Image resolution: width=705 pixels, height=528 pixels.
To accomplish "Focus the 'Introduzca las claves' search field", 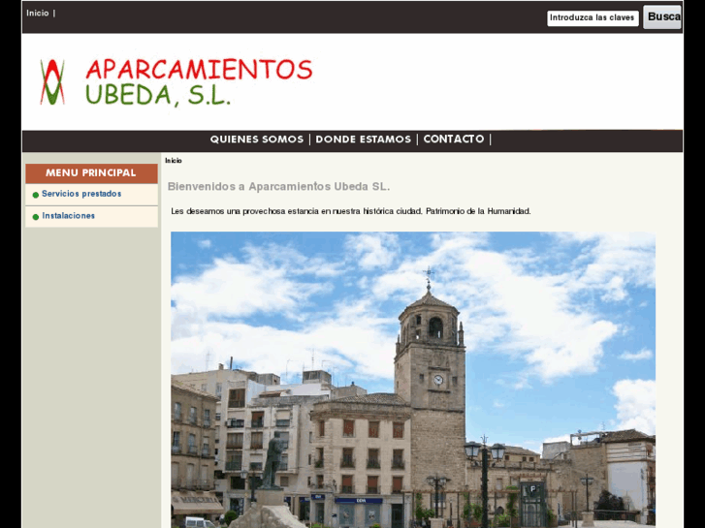I will (x=593, y=18).
